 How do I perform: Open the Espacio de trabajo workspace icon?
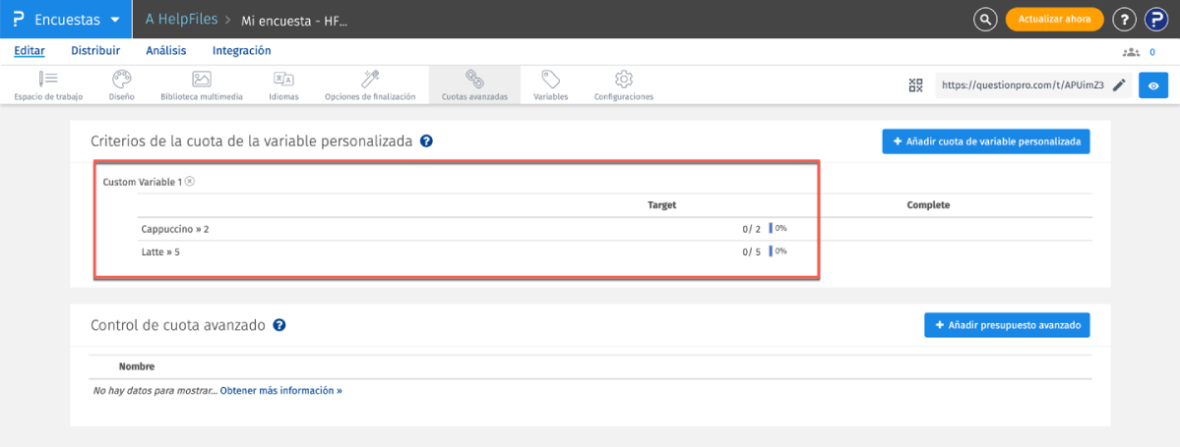[x=48, y=79]
